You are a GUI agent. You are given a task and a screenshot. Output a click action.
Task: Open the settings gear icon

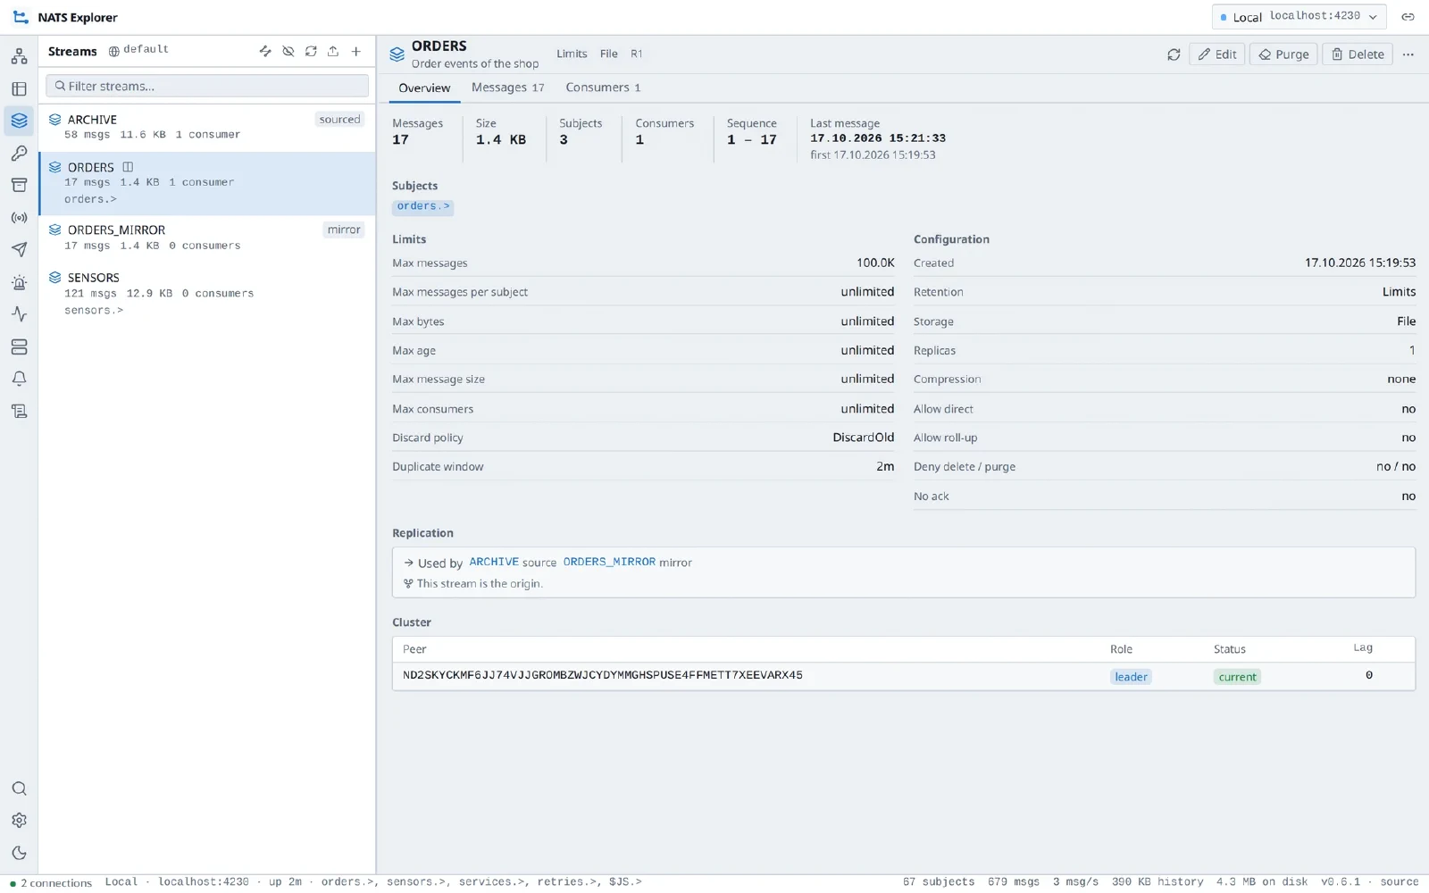(x=19, y=821)
